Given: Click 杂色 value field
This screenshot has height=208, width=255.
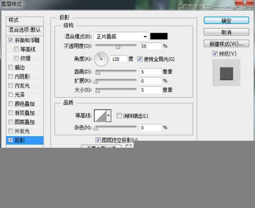Looking at the screenshot, I should [x=151, y=128].
